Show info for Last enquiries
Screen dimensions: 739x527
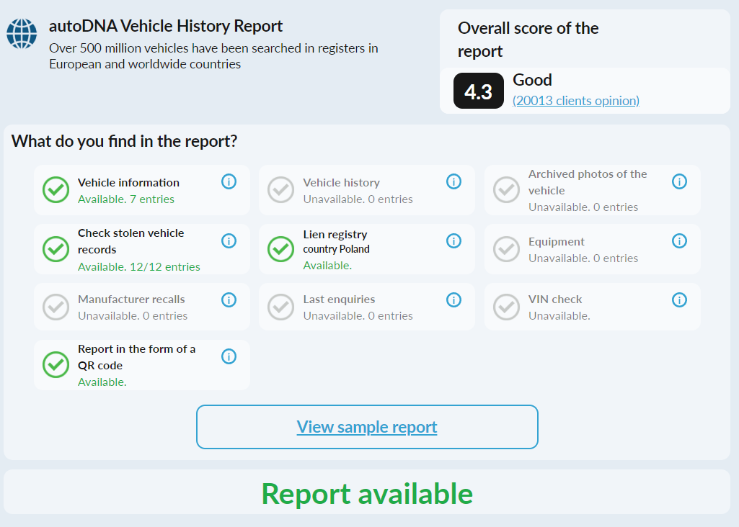454,299
